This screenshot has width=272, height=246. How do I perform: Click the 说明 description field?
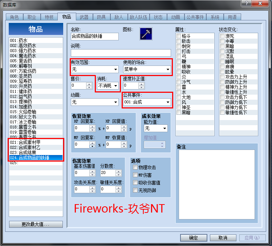(x=121, y=53)
